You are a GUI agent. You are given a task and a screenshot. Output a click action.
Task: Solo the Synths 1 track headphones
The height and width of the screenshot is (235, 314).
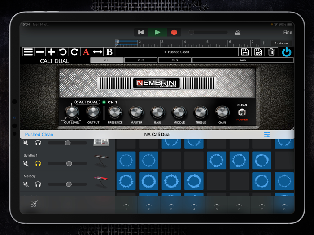pyautogui.click(x=38, y=163)
